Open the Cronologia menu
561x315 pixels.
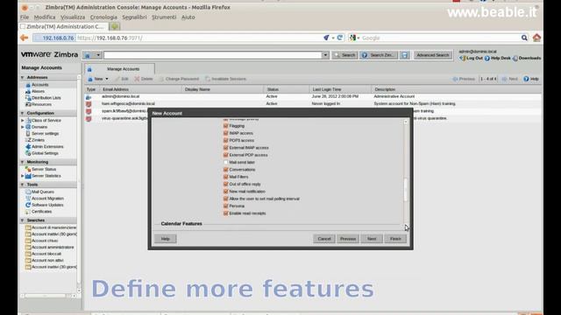tap(103, 17)
